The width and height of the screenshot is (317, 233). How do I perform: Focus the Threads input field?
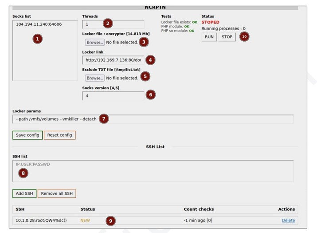[93, 24]
